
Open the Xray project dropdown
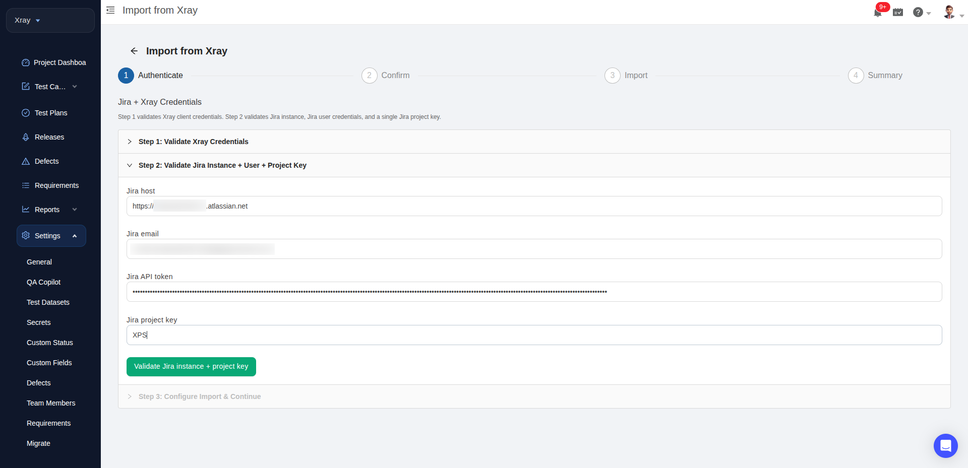tap(50, 20)
